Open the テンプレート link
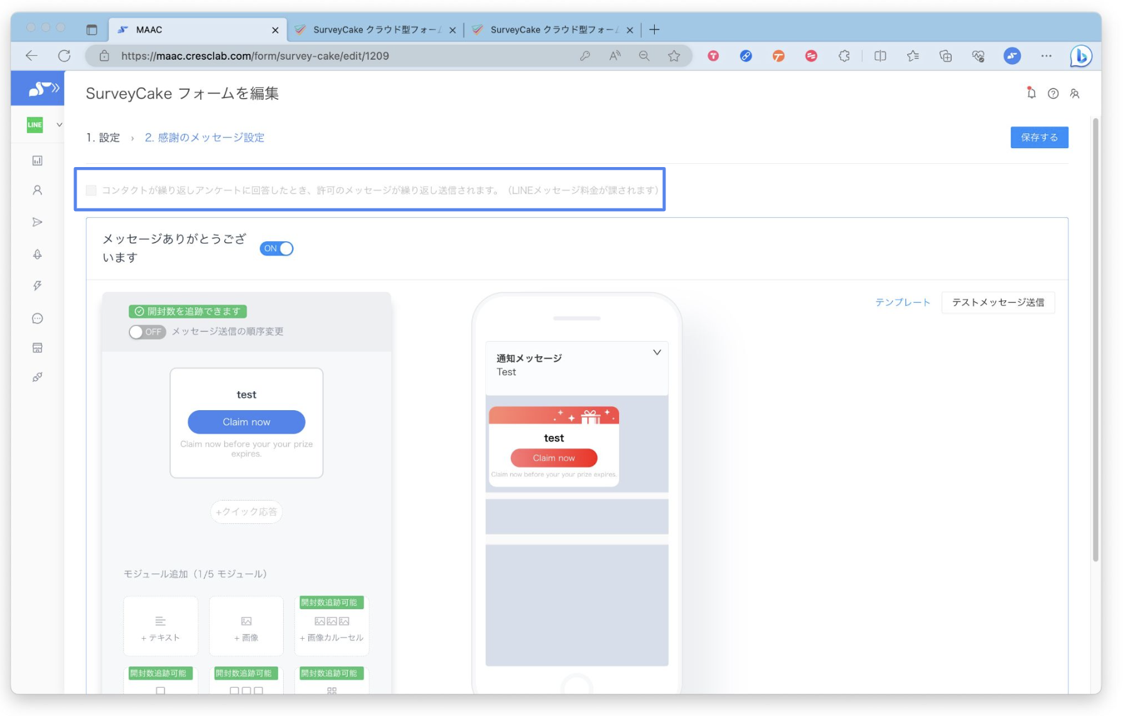This screenshot has height=716, width=1135. (903, 302)
